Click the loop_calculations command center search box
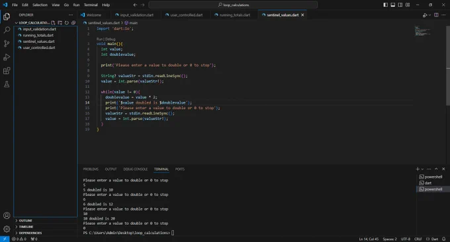This screenshot has width=450, height=242. 233,5
